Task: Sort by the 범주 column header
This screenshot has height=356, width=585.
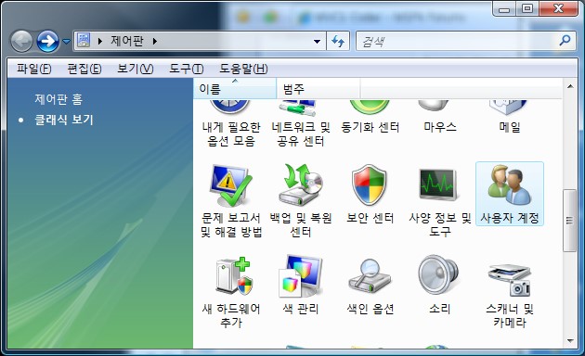Action: point(318,89)
